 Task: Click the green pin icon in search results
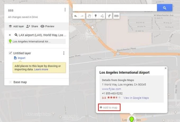[x=10, y=41]
